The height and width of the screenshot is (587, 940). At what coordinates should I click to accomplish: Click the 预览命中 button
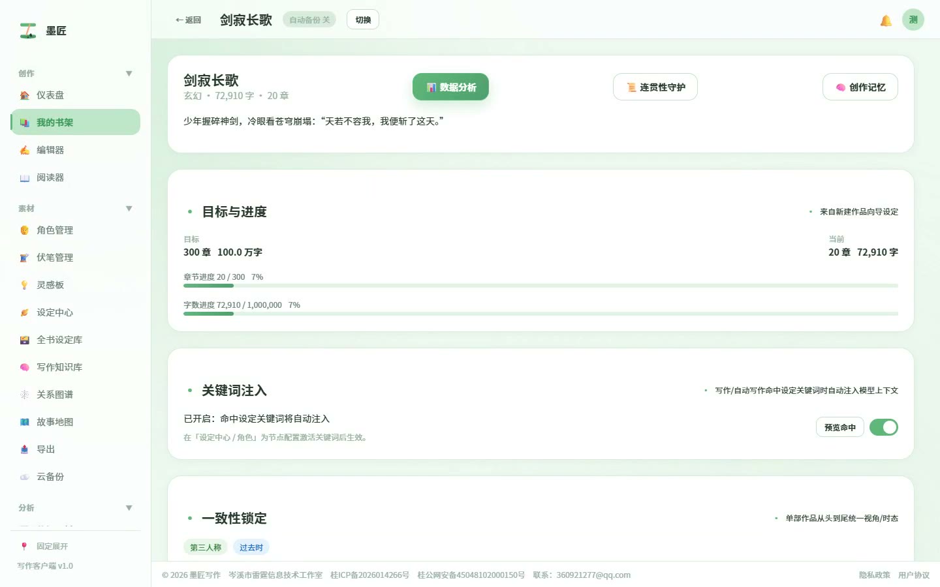pos(840,427)
